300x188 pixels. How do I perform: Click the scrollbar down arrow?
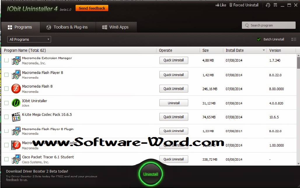[298, 164]
